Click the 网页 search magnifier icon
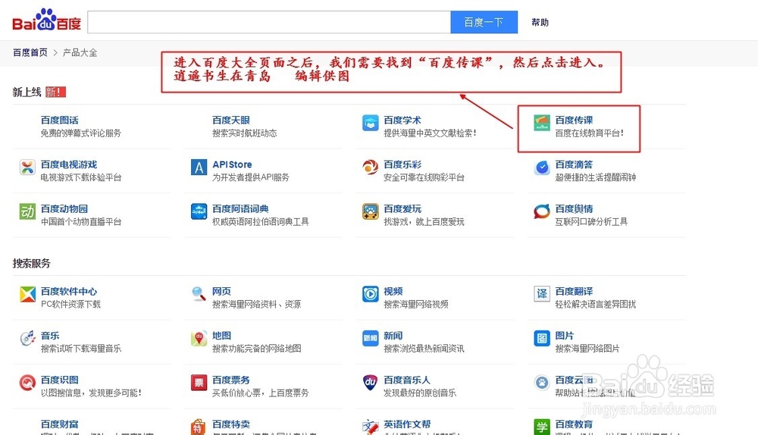The width and height of the screenshot is (758, 435). (x=199, y=294)
